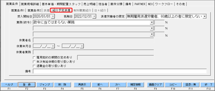This screenshot has width=215, height=91.
Task: Click the 備考 text field
Action: (120, 71)
